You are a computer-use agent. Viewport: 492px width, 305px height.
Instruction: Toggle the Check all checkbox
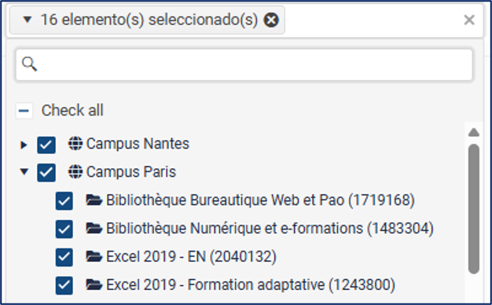tap(24, 111)
